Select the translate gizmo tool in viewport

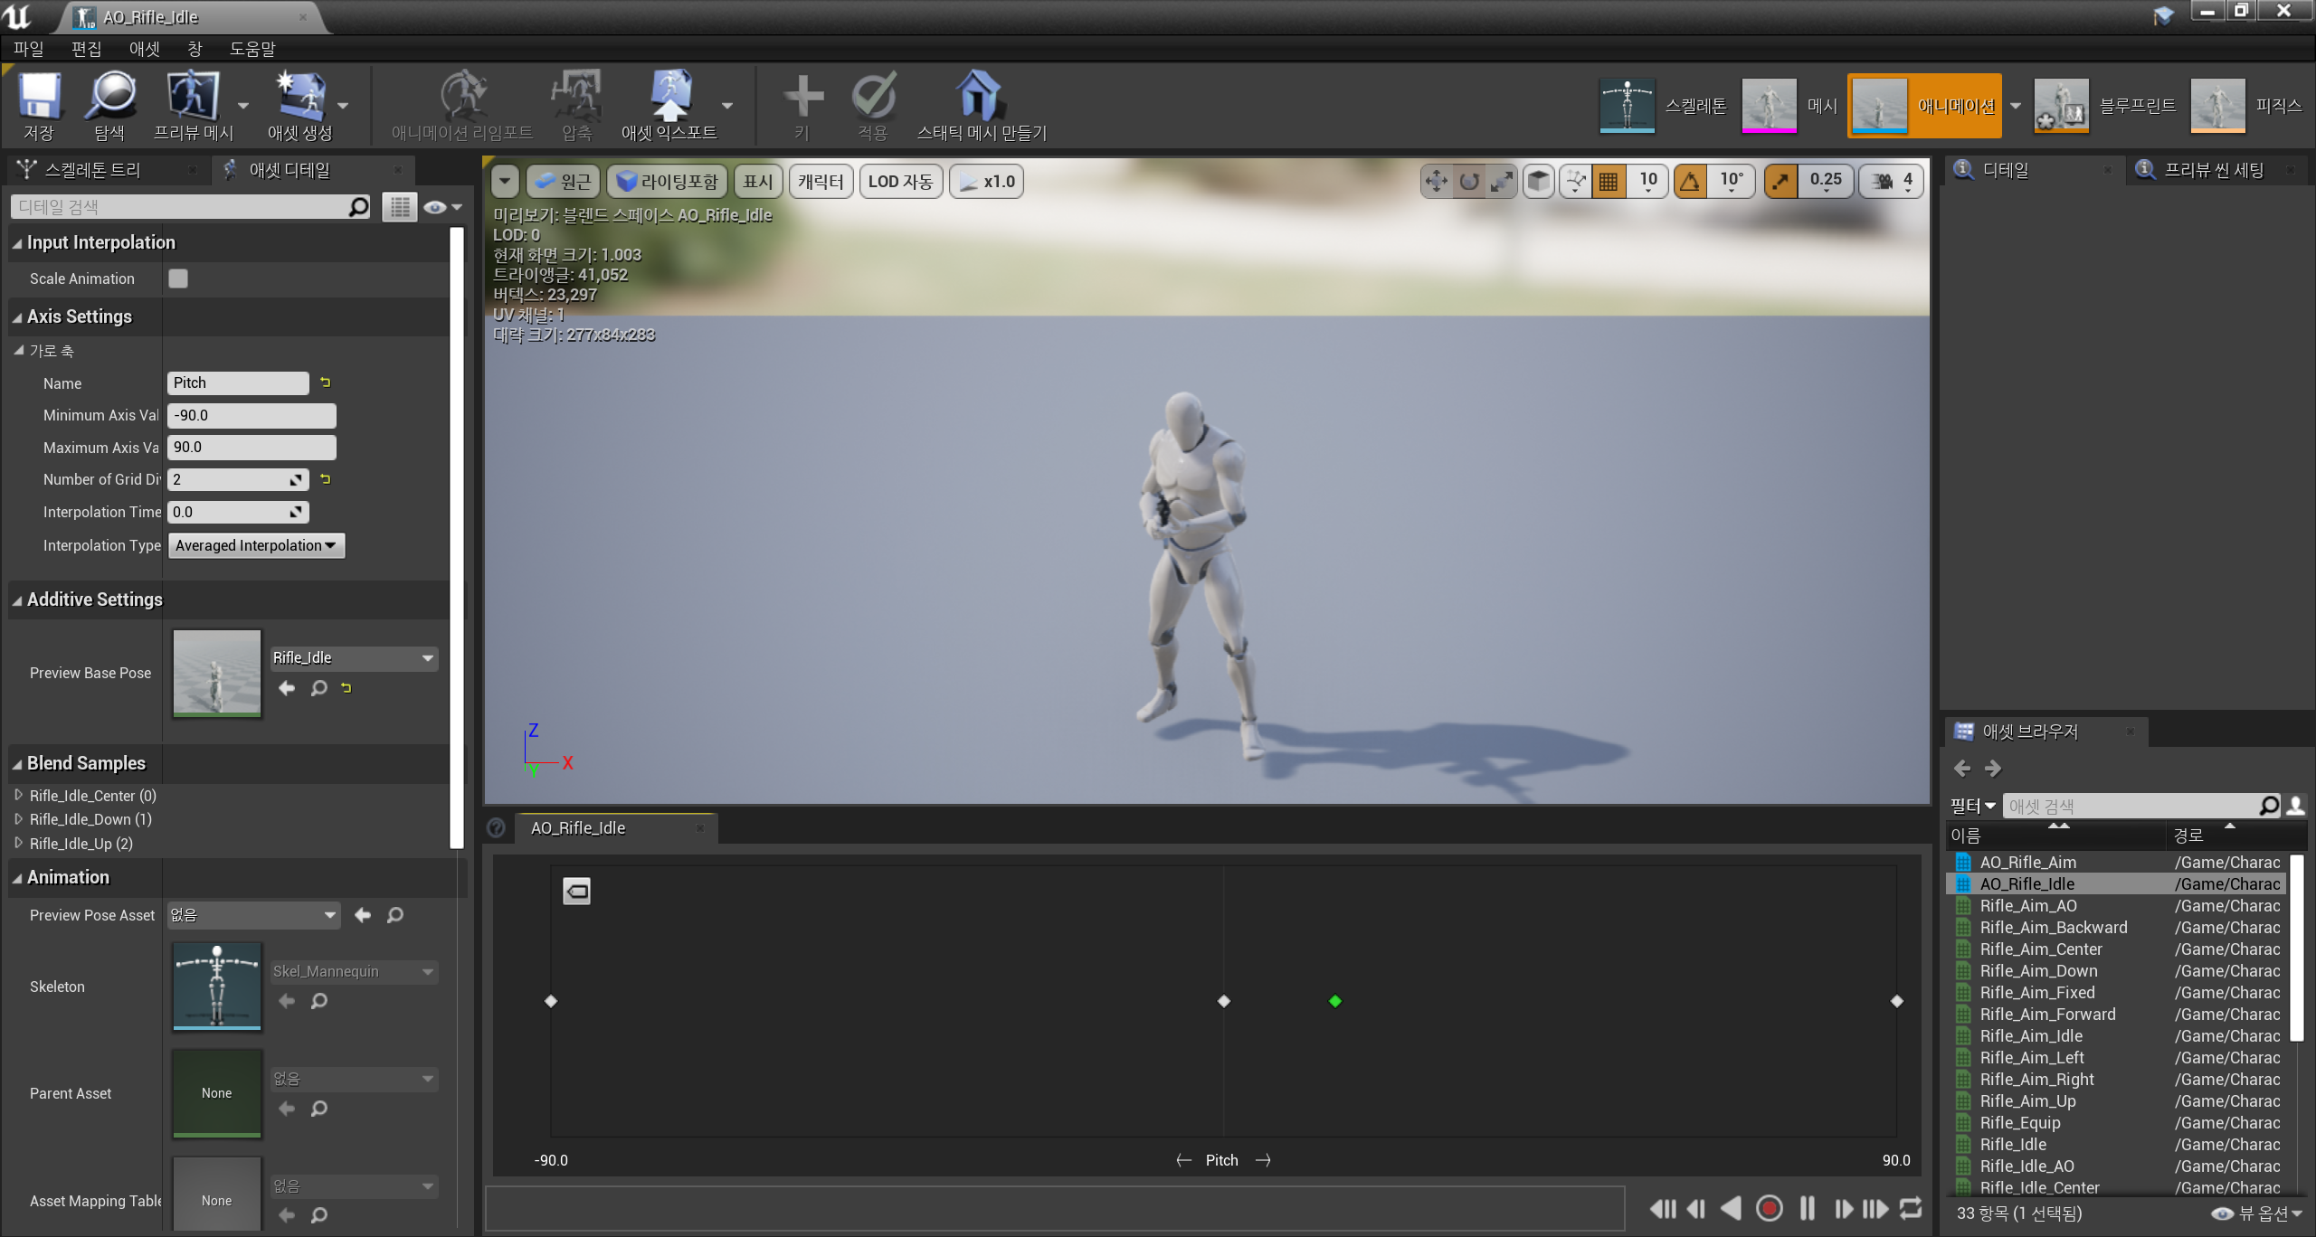(x=1436, y=181)
